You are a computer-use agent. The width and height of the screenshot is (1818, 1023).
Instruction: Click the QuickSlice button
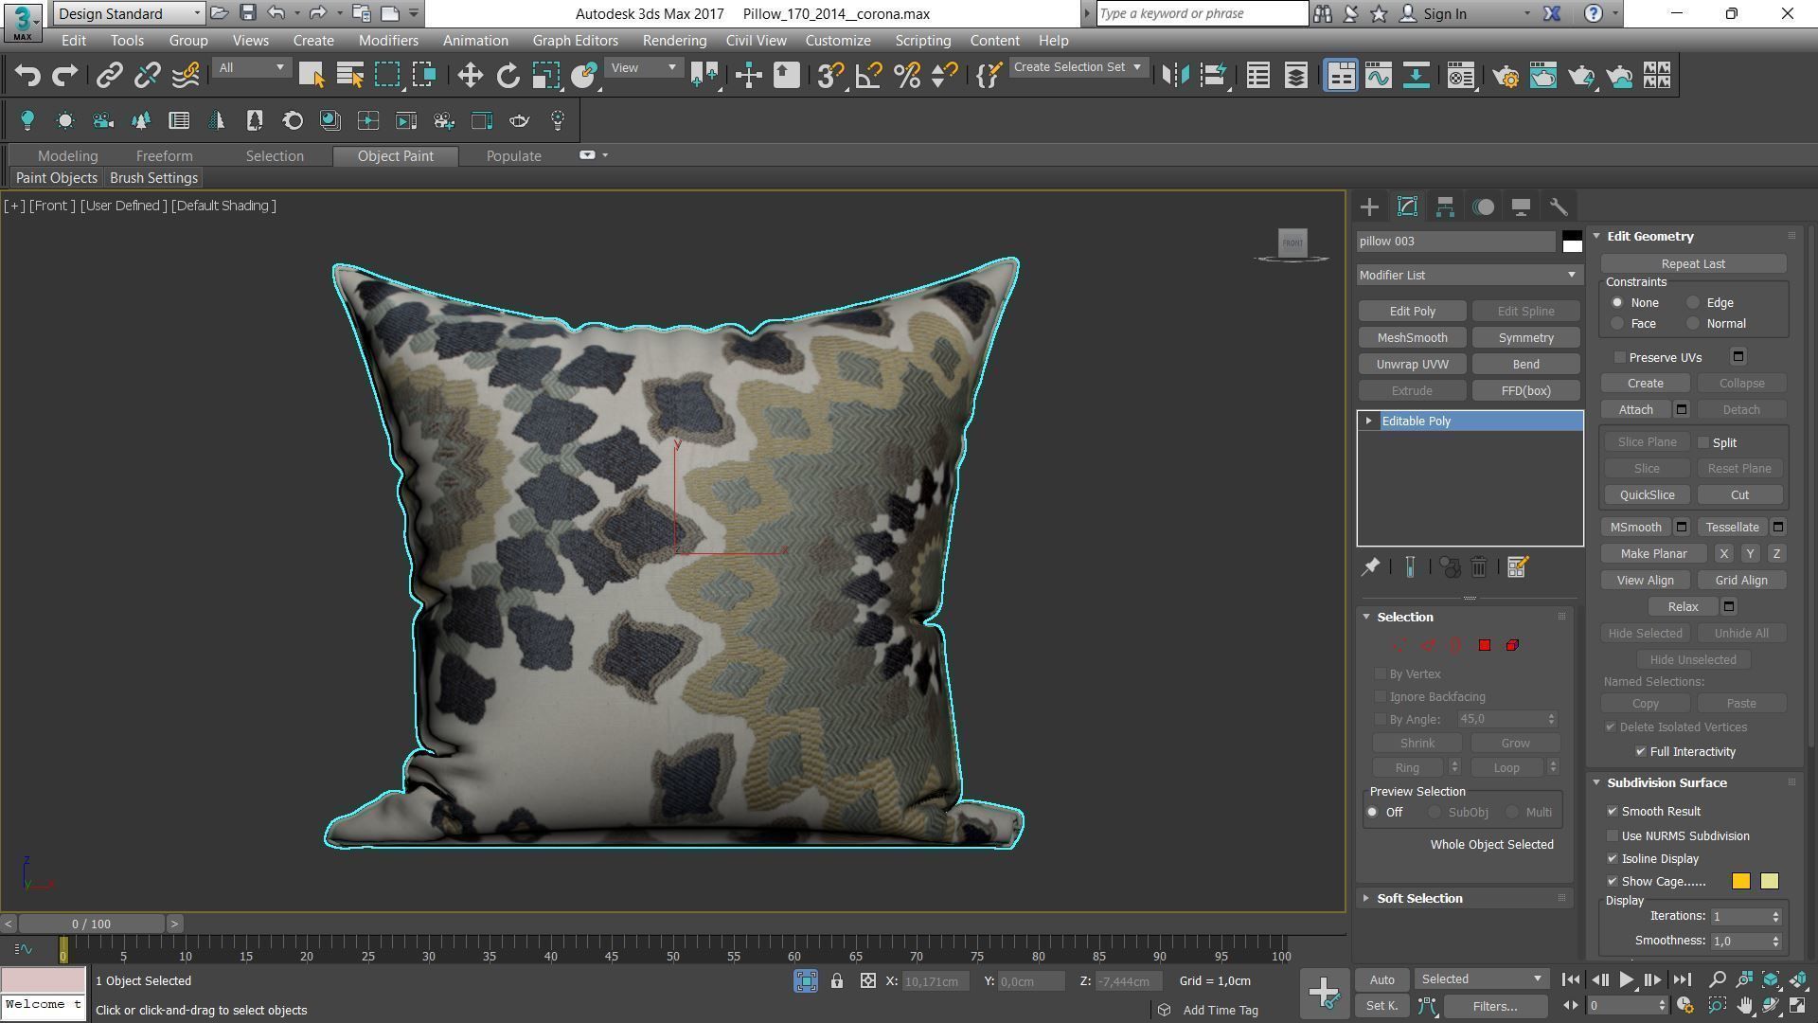[1647, 495]
